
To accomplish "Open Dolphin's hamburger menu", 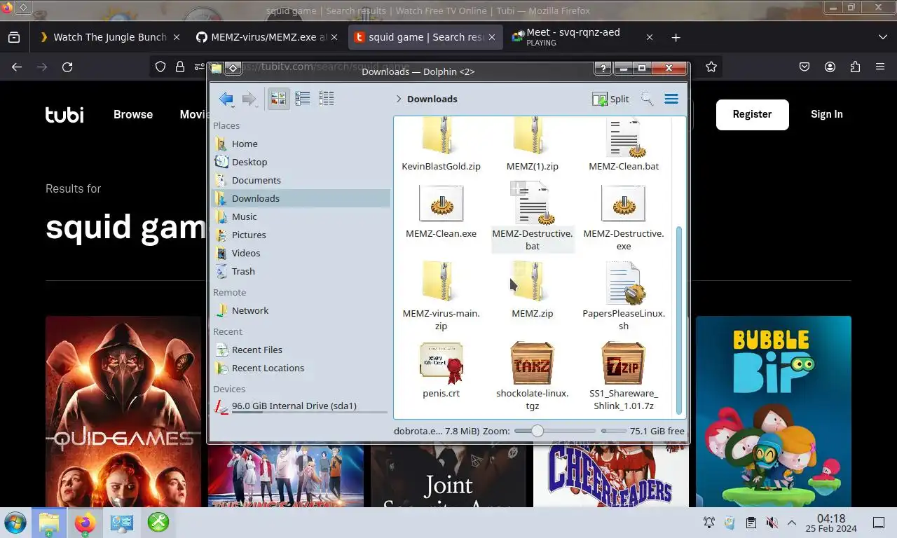I will 671,99.
